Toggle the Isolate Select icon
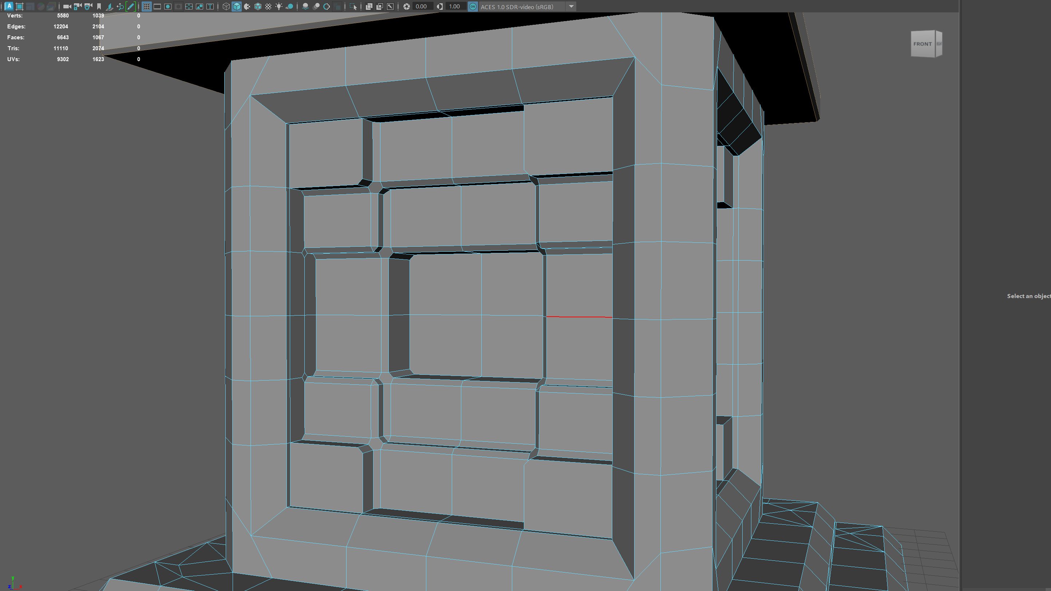The width and height of the screenshot is (1051, 591). [353, 7]
